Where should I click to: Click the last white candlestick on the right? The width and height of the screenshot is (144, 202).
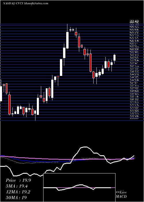click(114, 58)
